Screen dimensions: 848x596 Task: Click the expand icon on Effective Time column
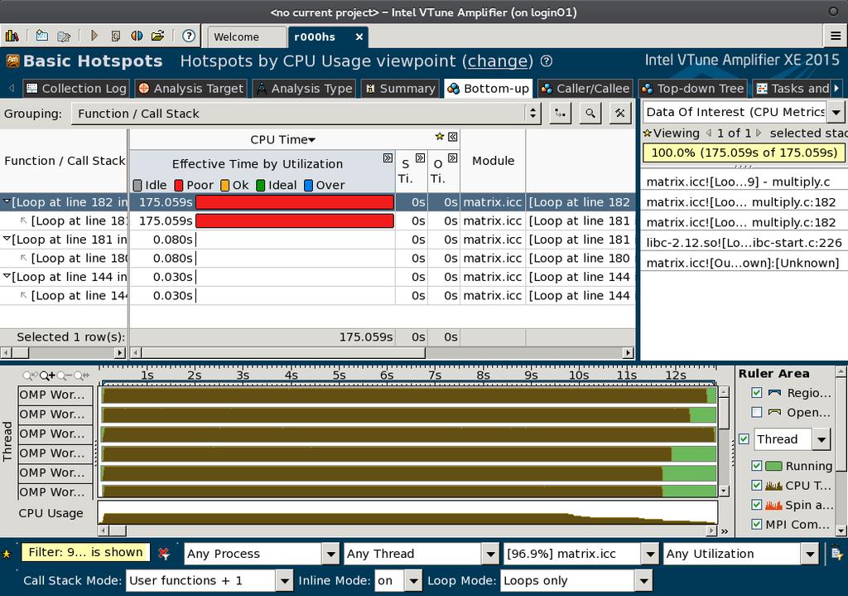[388, 158]
